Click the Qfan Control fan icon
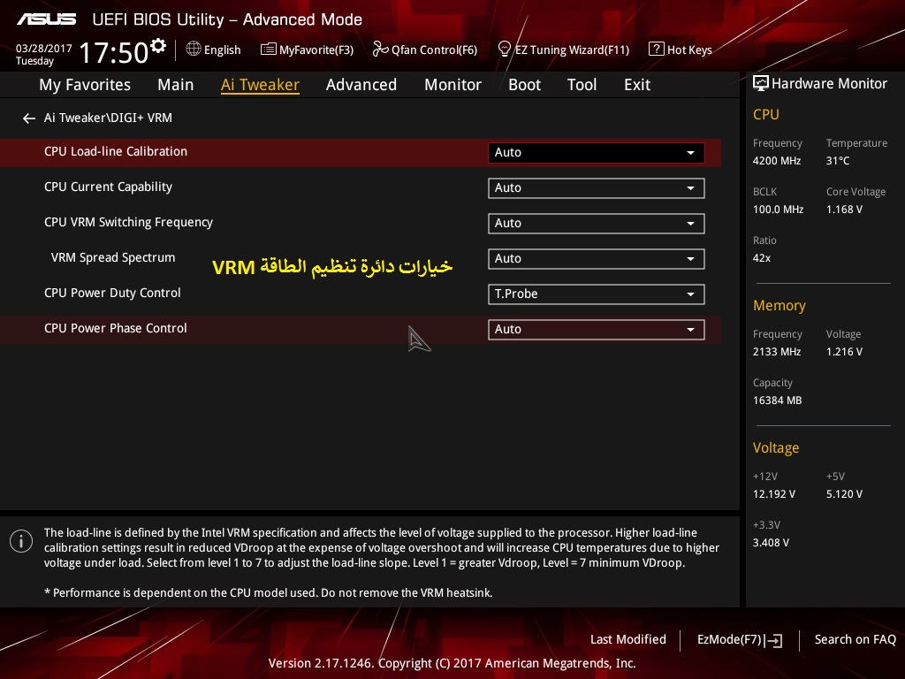Image resolution: width=905 pixels, height=679 pixels. [x=380, y=50]
